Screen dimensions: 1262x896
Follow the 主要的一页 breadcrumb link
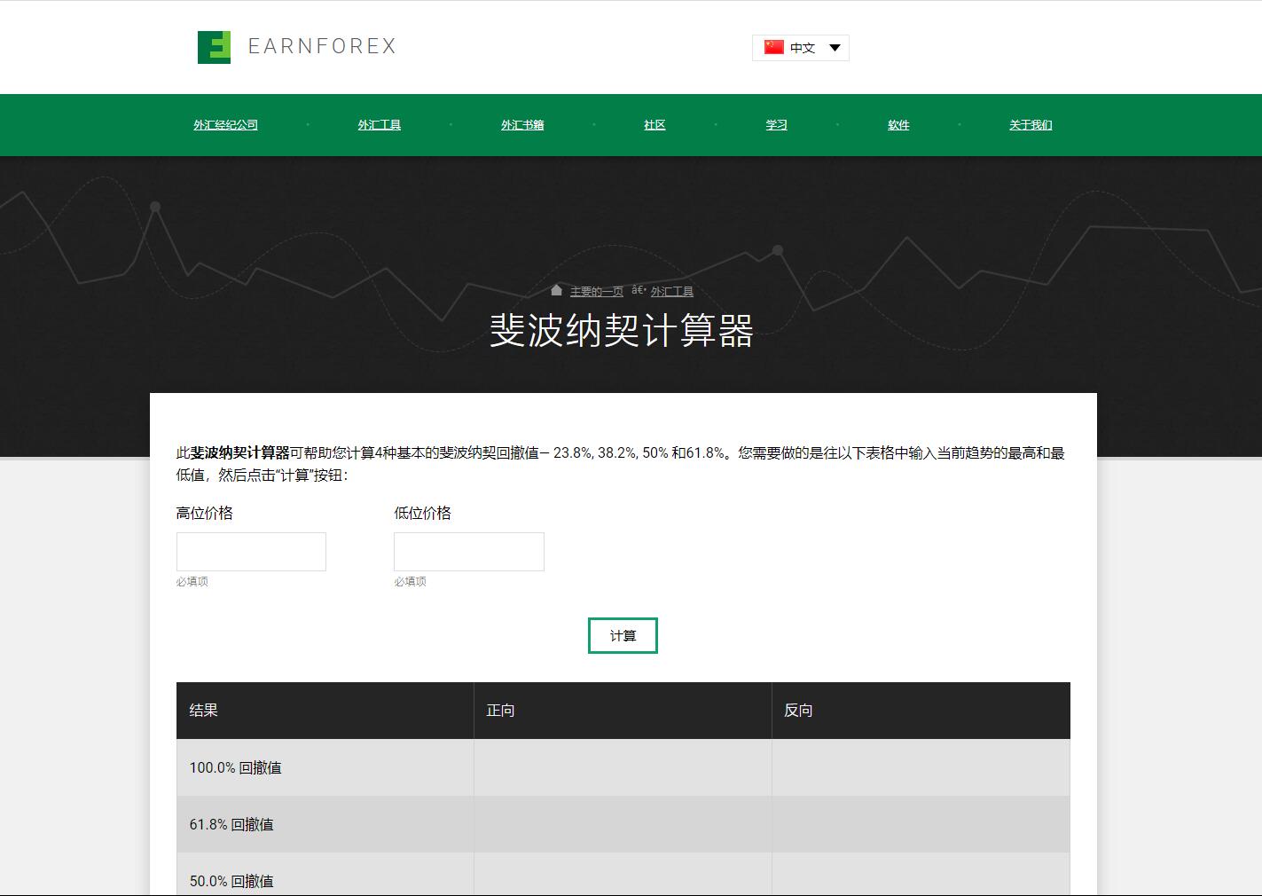(596, 292)
